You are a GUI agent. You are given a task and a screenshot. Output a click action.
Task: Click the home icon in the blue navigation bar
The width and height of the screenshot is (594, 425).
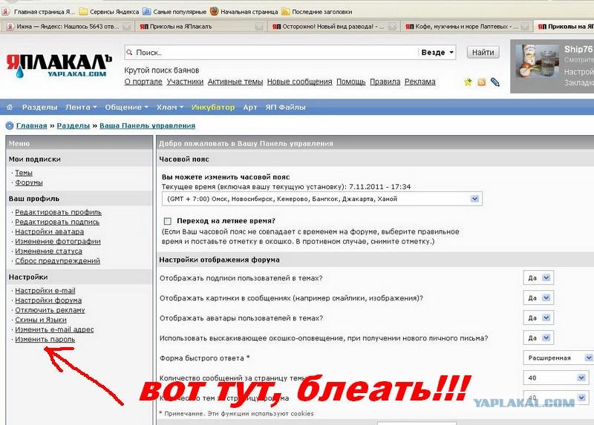click(x=10, y=107)
